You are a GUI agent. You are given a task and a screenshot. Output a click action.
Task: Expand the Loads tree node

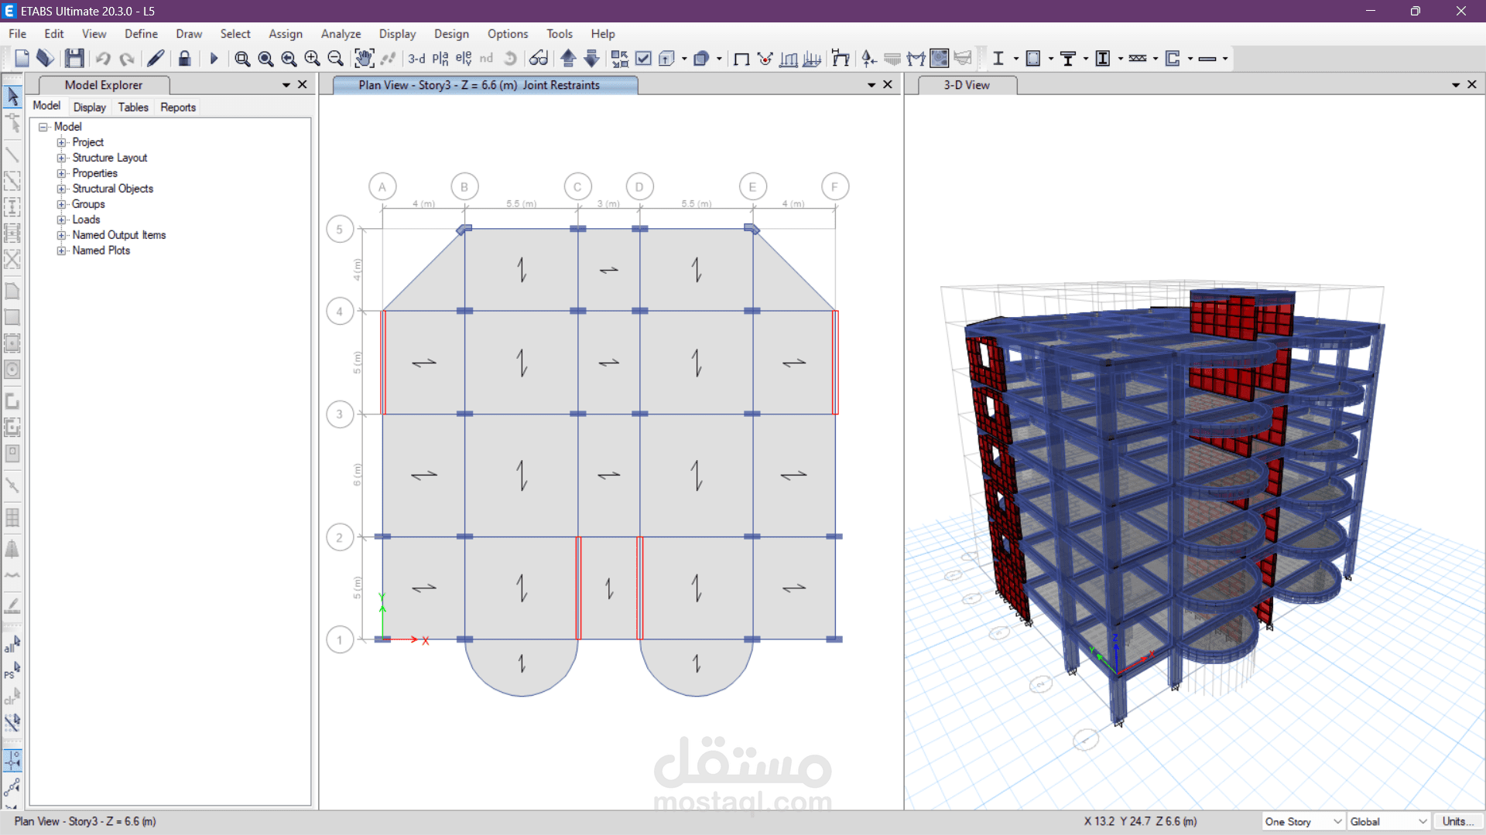coord(61,220)
